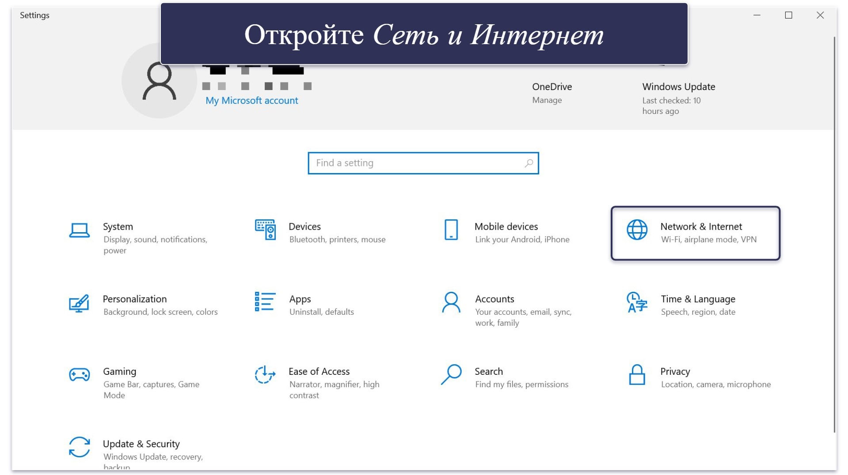Viewport: 848px width, 475px height.
Task: Click Narrator, magnifier, high contrast description
Action: (x=334, y=390)
